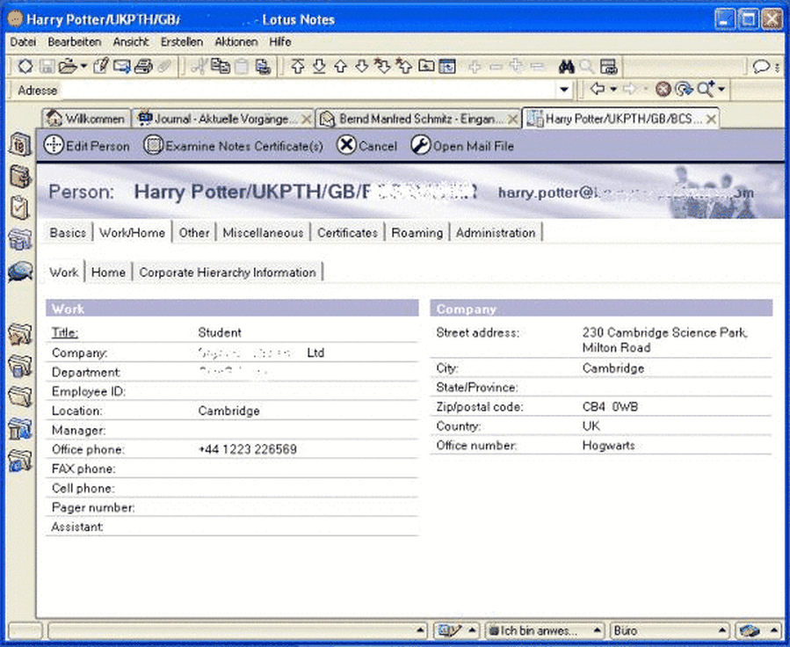Open the plain folder sidebar bookmark icon
This screenshot has width=790, height=647.
(x=20, y=396)
